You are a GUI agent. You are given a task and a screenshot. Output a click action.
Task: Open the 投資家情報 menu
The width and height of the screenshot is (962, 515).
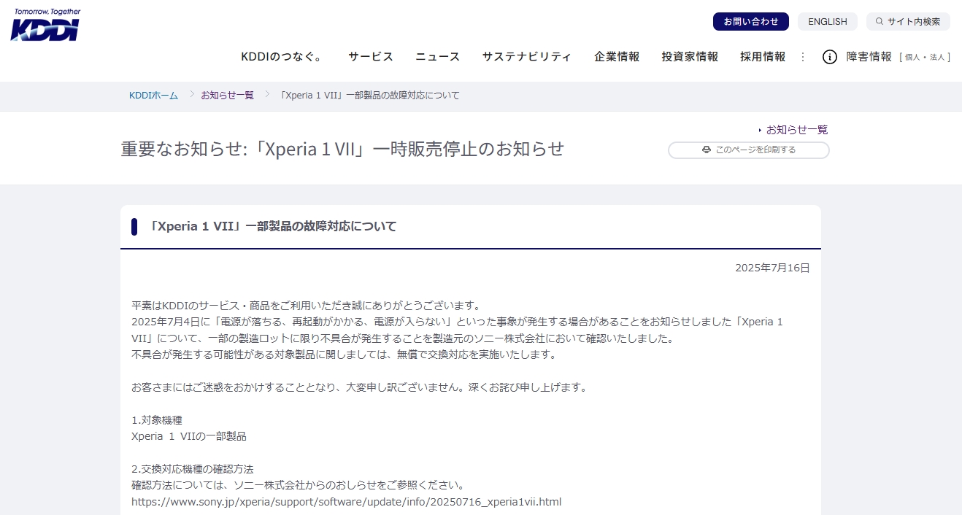690,57
